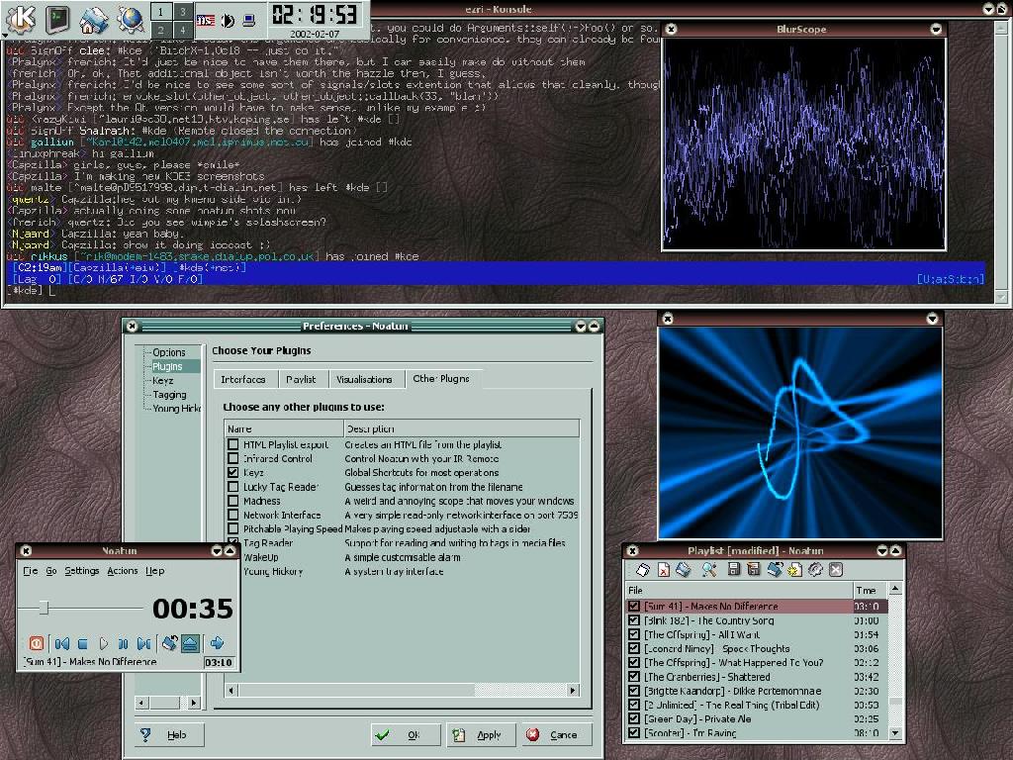Click the Play button in Noatun
This screenshot has height=760, width=1013.
click(x=103, y=643)
